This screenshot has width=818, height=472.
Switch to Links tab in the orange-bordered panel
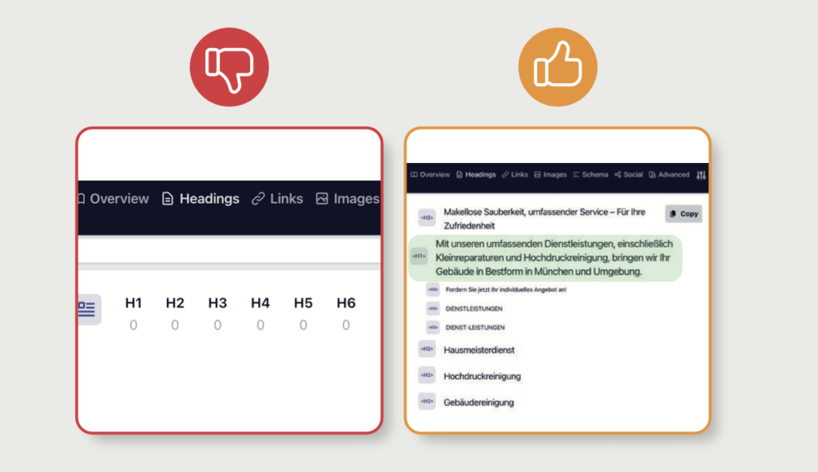(515, 175)
